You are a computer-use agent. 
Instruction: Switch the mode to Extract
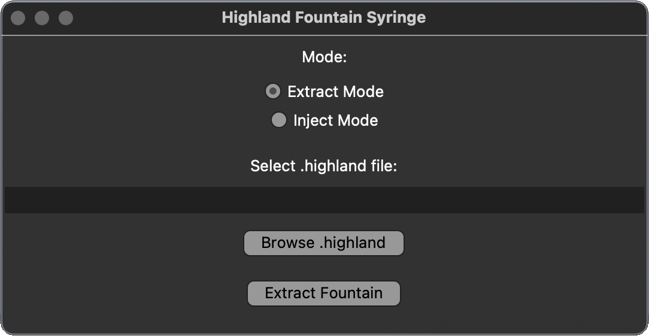pos(273,92)
